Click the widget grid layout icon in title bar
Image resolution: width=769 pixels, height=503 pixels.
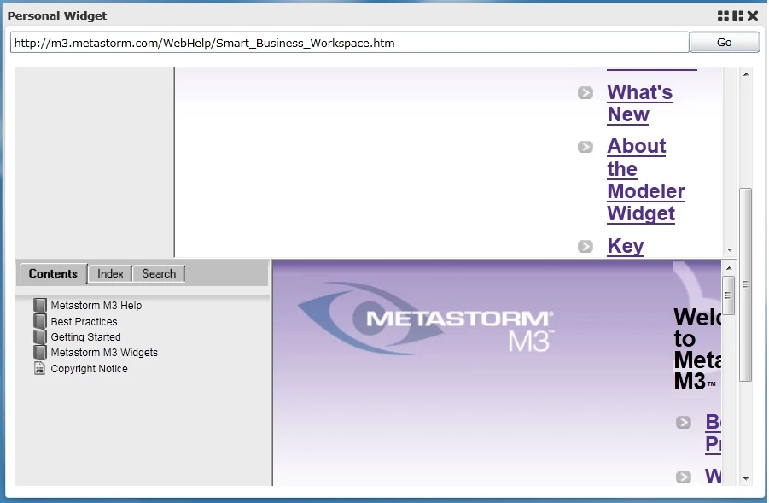[x=723, y=16]
